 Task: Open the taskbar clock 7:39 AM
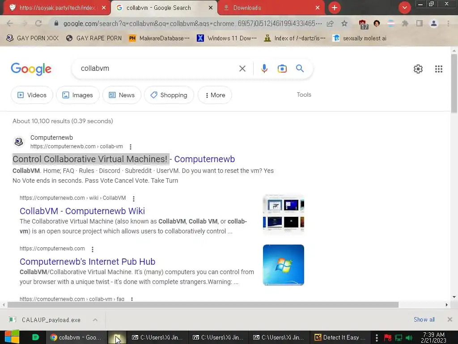click(x=433, y=337)
